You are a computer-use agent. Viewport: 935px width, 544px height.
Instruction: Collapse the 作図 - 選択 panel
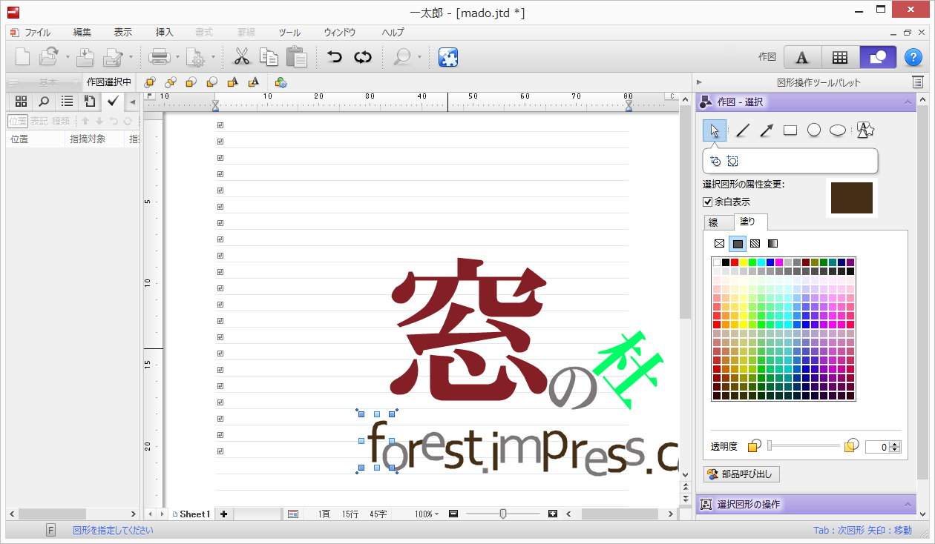click(908, 102)
